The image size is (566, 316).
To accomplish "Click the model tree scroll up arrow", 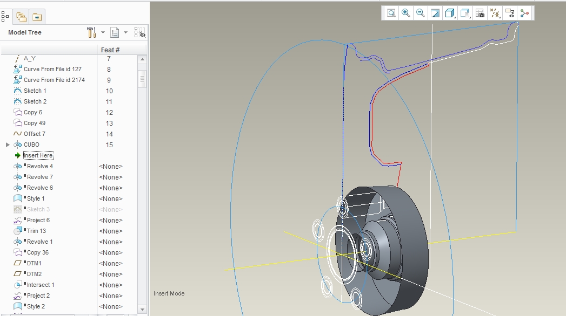I will (x=142, y=59).
